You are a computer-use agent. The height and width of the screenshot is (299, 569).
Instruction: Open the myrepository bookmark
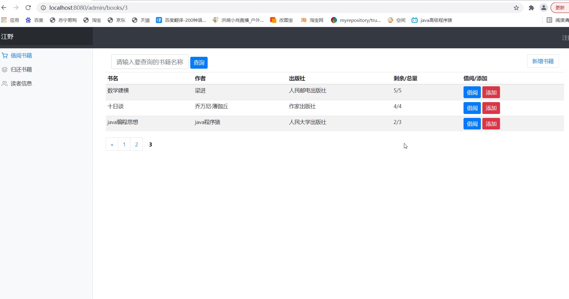(356, 20)
